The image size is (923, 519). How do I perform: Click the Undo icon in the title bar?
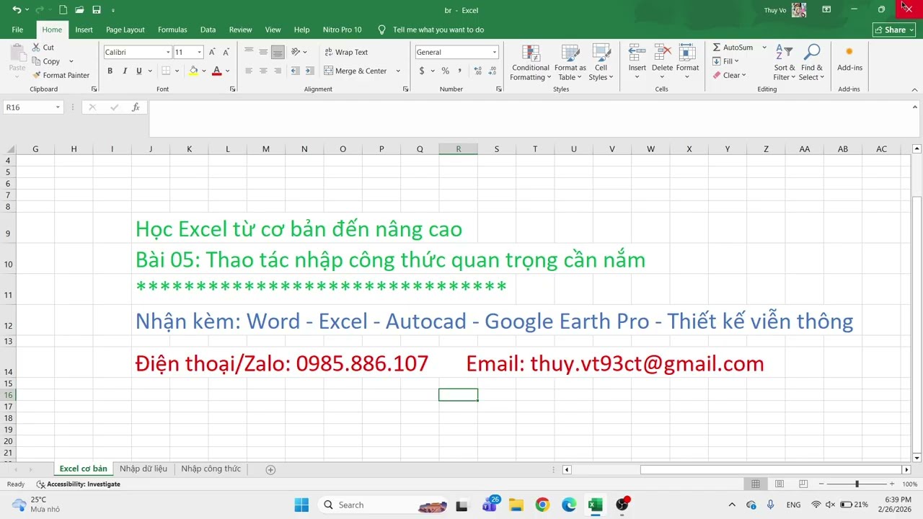(17, 10)
